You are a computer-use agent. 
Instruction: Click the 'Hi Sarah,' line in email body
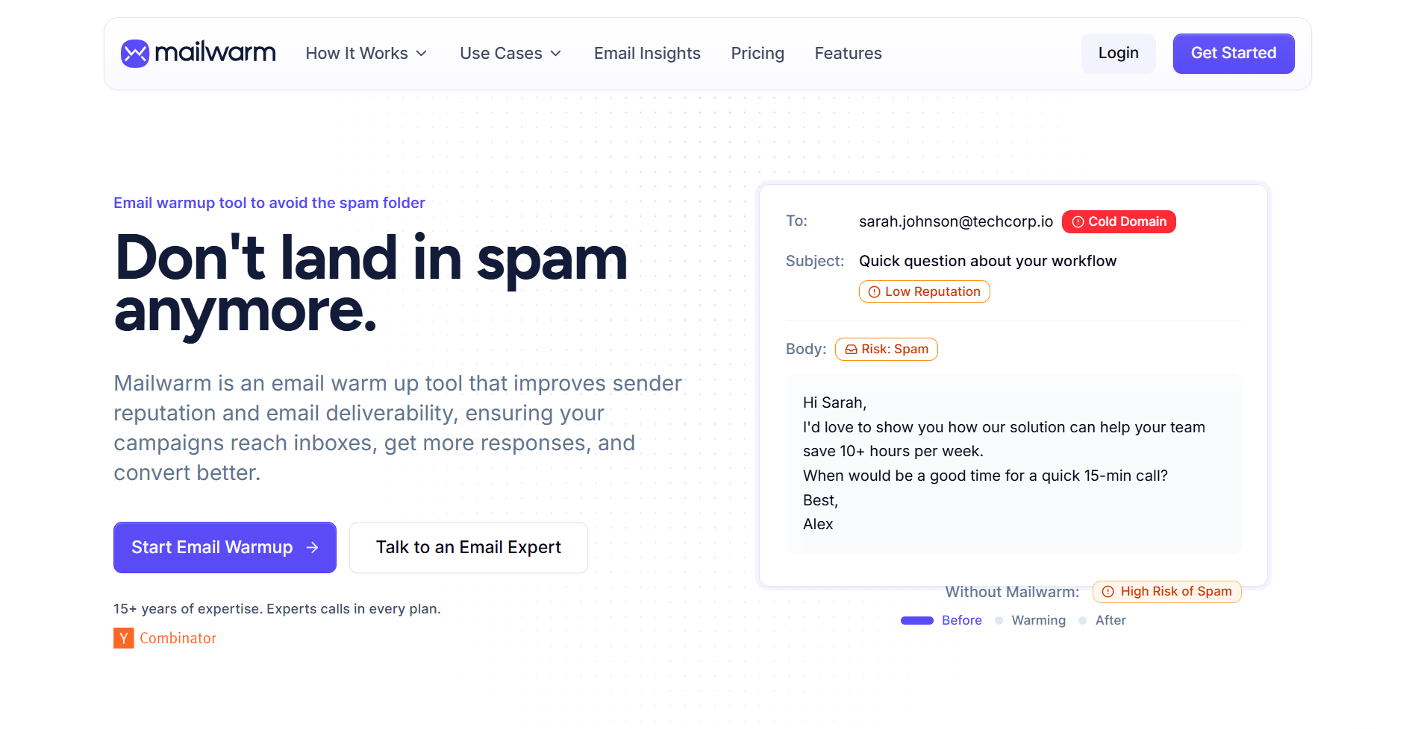834,403
